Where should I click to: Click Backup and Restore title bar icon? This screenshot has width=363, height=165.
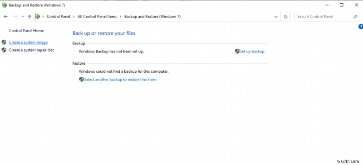click(x=5, y=5)
